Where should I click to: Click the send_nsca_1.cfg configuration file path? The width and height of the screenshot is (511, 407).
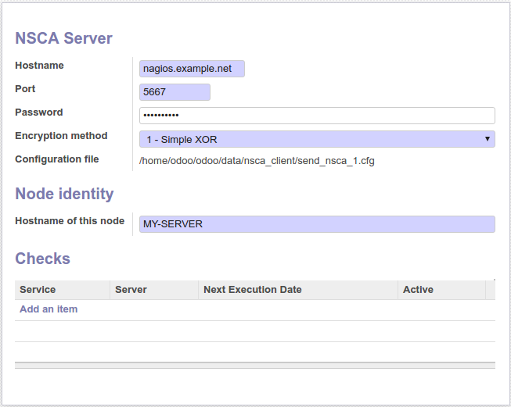tap(257, 162)
